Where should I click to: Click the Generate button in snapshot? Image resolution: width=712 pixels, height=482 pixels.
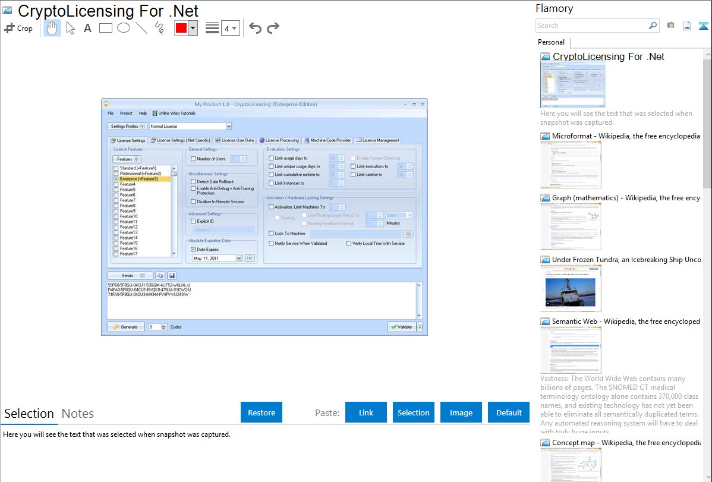tap(126, 327)
